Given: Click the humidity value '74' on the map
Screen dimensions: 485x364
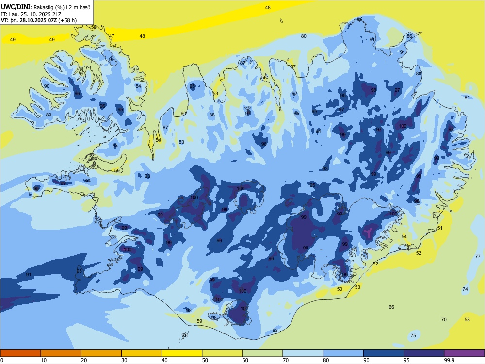Looking at the screenshot, I should tap(465, 289).
